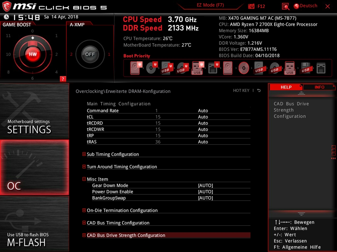Click the HOT KEY button
This screenshot has height=252, width=337.
pos(241,91)
